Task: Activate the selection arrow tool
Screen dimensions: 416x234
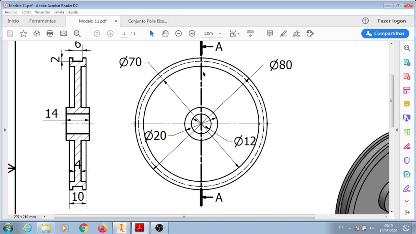Action: click(152, 33)
